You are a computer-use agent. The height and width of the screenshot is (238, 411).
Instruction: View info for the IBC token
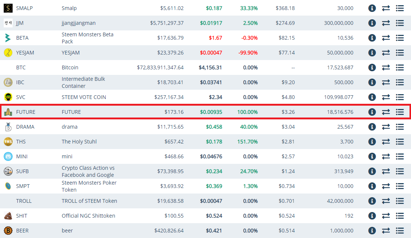372,82
